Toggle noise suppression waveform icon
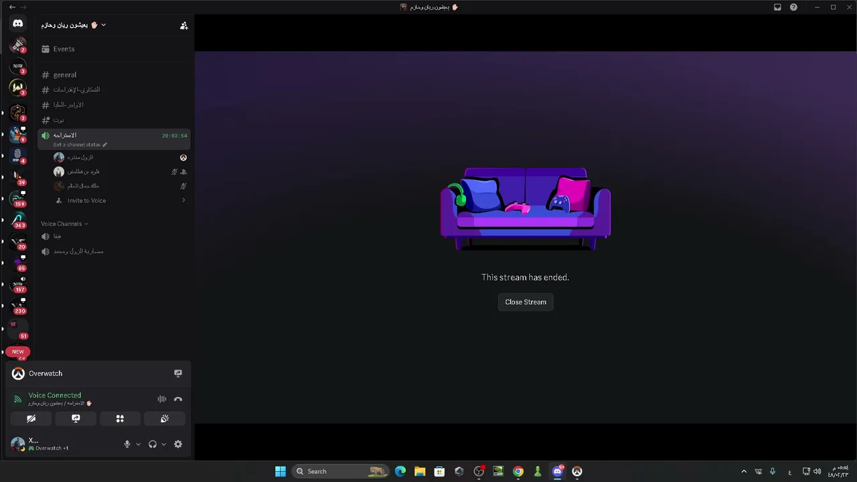The height and width of the screenshot is (482, 857). (x=162, y=399)
